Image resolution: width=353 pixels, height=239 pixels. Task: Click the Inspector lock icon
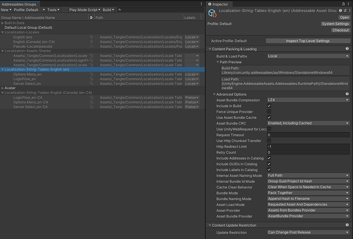click(x=342, y=4)
